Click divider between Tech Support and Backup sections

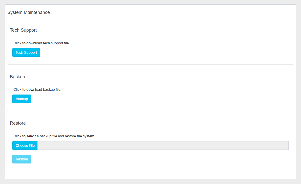point(150,64)
